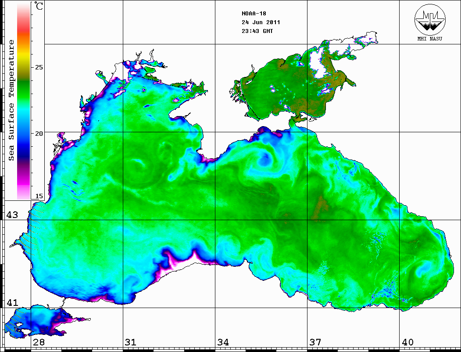Click the 'Sea Surface Temperature' legend title
This screenshot has height=352, width=461.
(x=11, y=101)
